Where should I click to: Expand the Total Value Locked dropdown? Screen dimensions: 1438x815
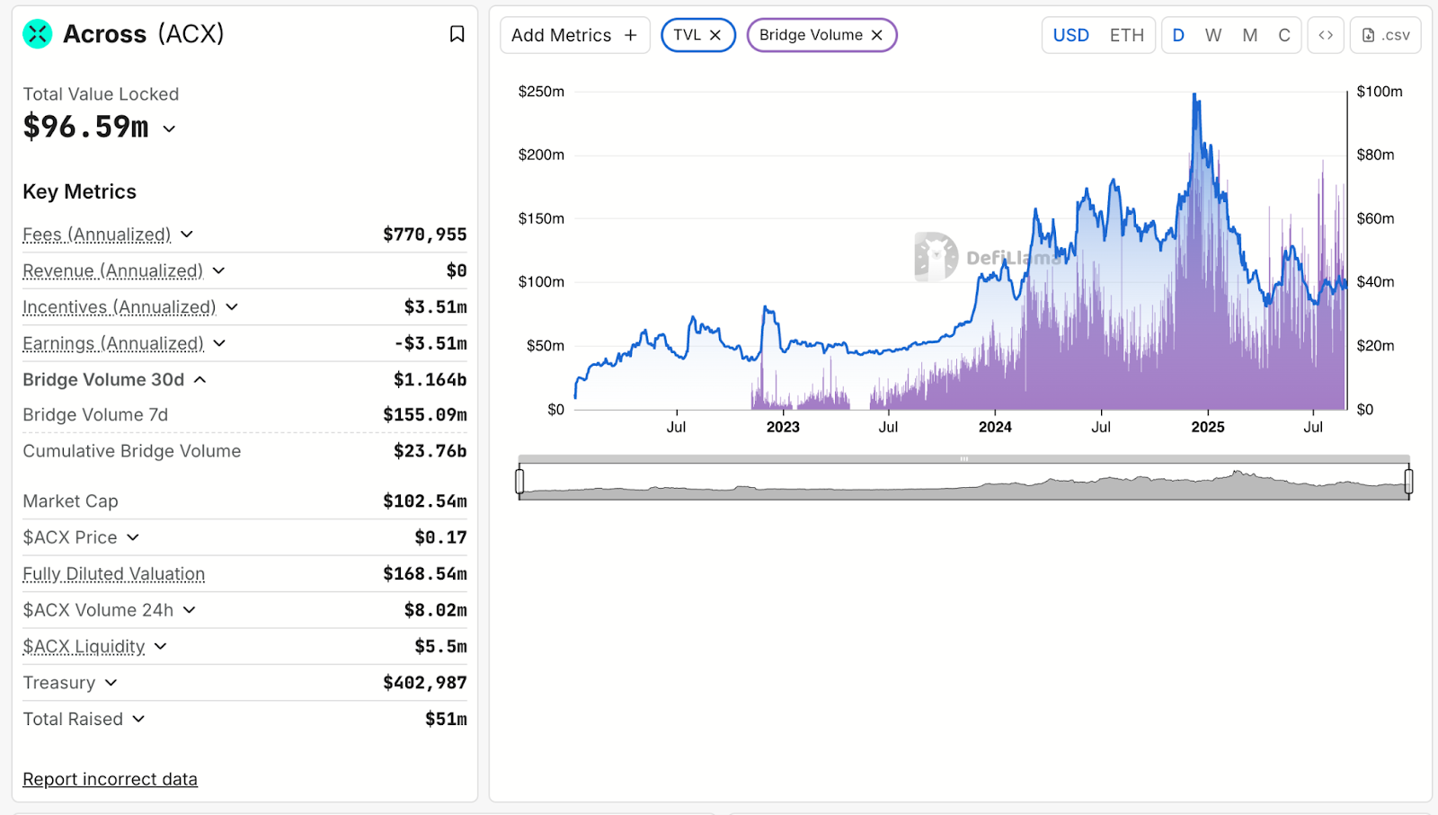coord(169,128)
